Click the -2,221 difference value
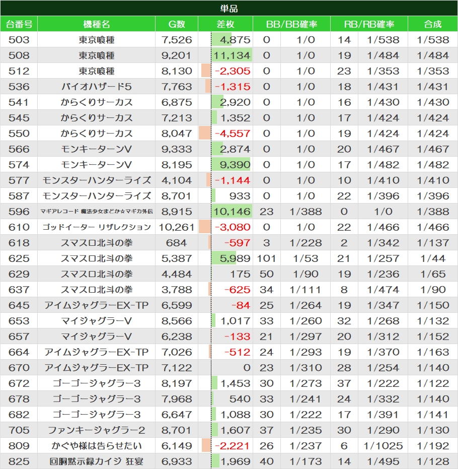The width and height of the screenshot is (458, 469). coord(233,446)
